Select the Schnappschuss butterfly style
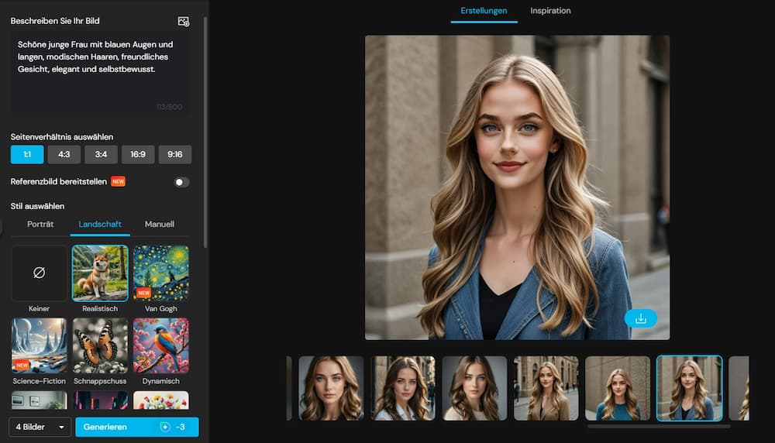 pos(100,345)
